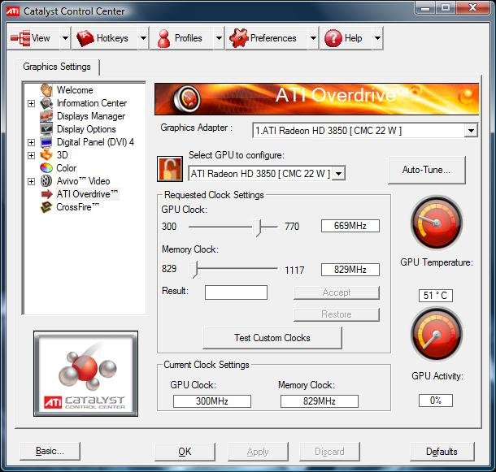Screen dimensions: 496x472
Task: Minimize the Catalyst Control Center window
Action: pos(425,8)
